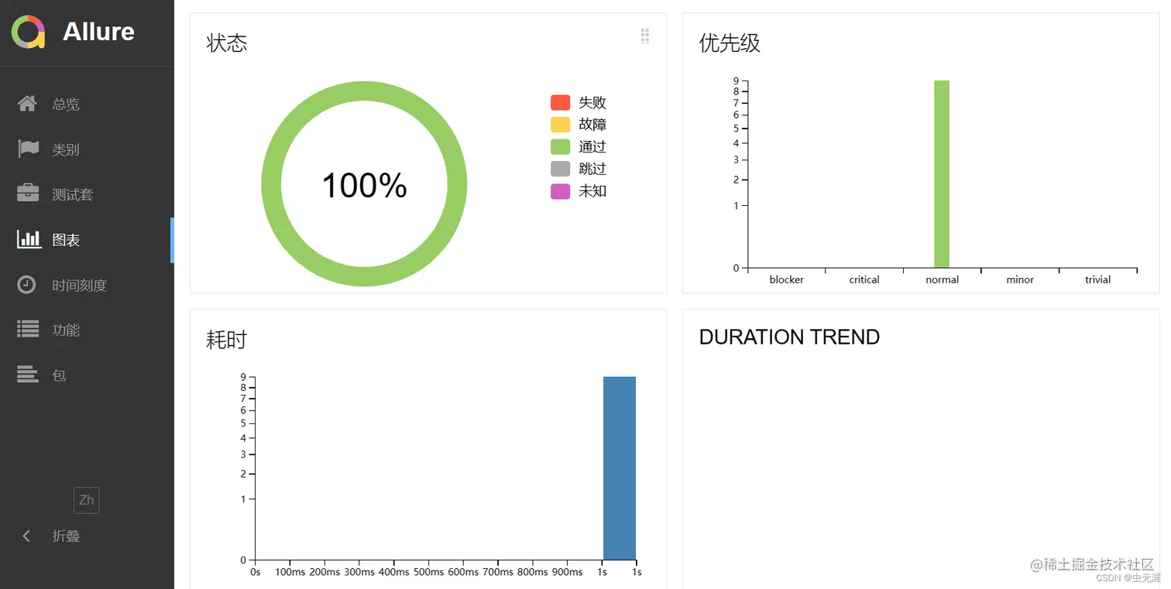Click the left chevron collapse icon
The width and height of the screenshot is (1171, 589).
[x=26, y=536]
